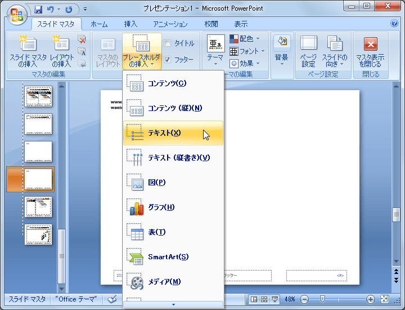Switch to the スライド マスタ tab
The width and height of the screenshot is (405, 310).
(56, 24)
